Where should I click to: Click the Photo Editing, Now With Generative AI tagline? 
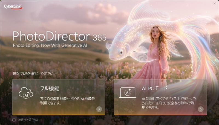(x=50, y=45)
